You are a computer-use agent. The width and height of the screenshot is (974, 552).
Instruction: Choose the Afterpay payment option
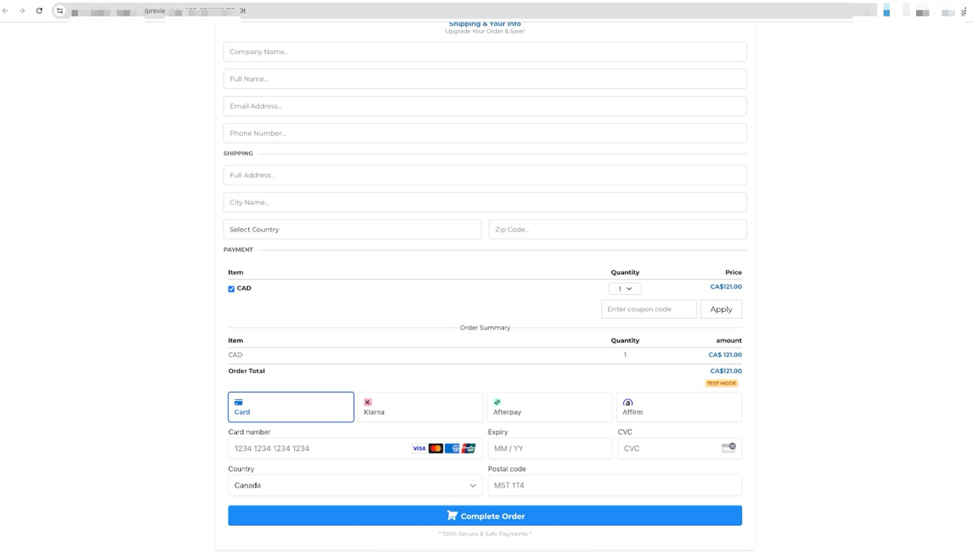549,407
